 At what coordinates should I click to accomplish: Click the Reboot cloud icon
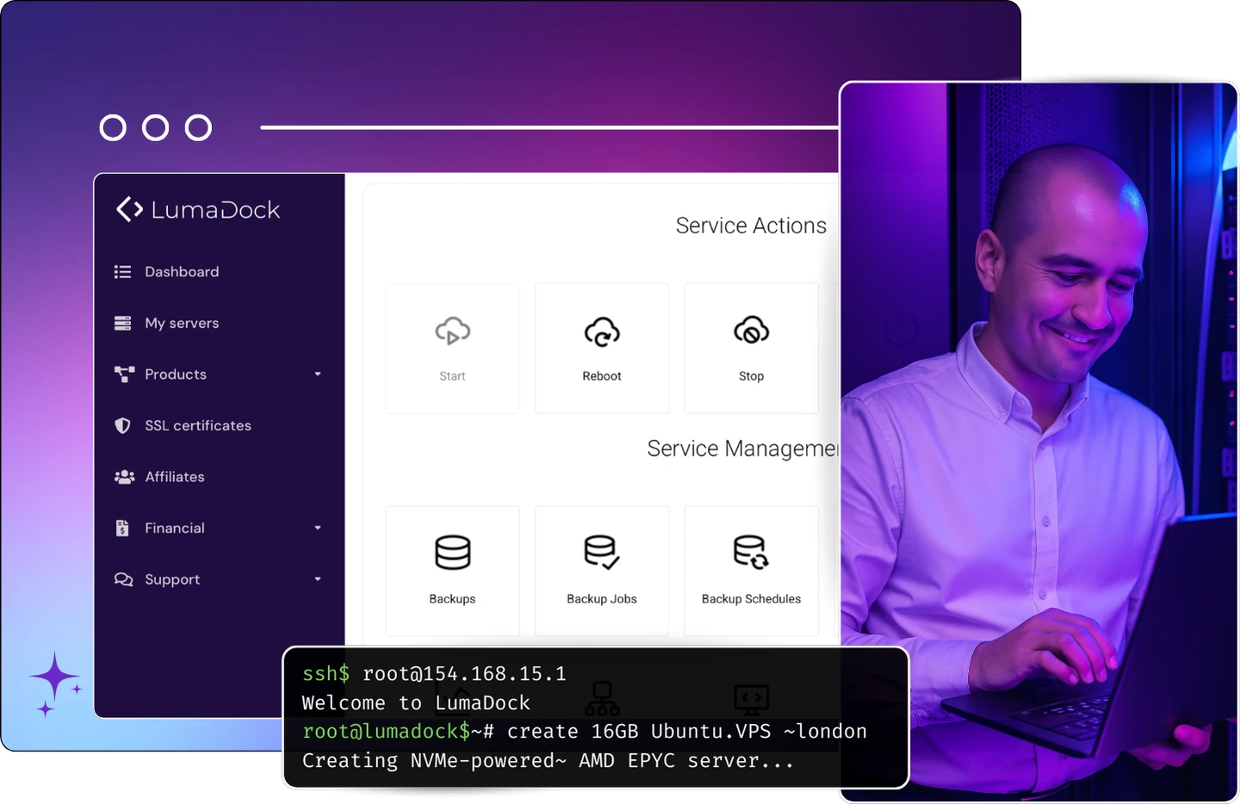602,331
